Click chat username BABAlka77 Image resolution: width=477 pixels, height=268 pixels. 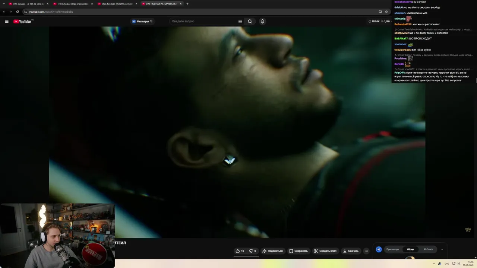pos(401,38)
